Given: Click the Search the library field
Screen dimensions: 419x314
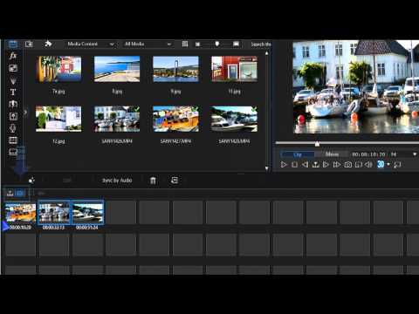Looking at the screenshot, I should point(261,44).
